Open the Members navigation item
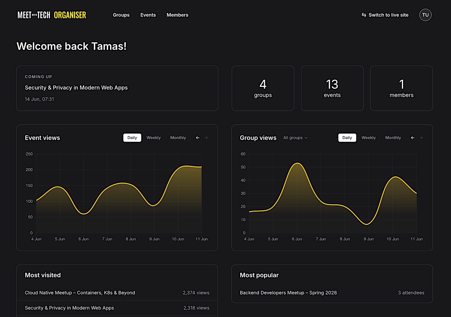 click(177, 15)
